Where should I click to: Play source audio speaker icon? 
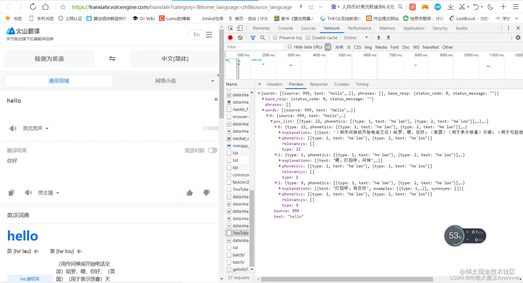pos(13,128)
